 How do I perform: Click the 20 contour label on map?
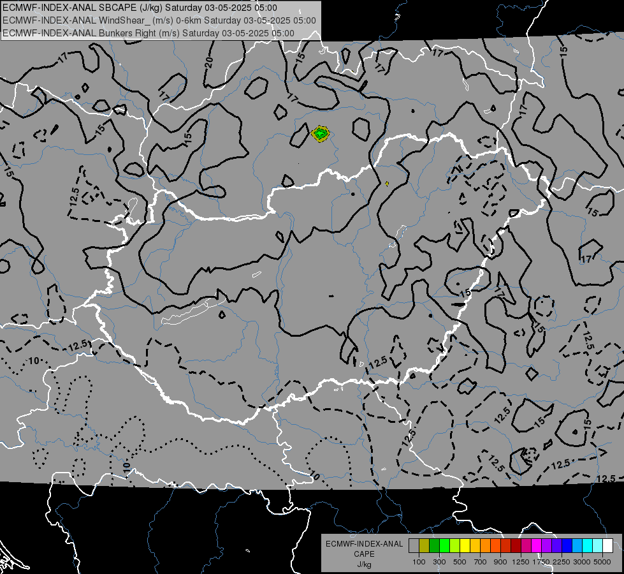(x=209, y=63)
